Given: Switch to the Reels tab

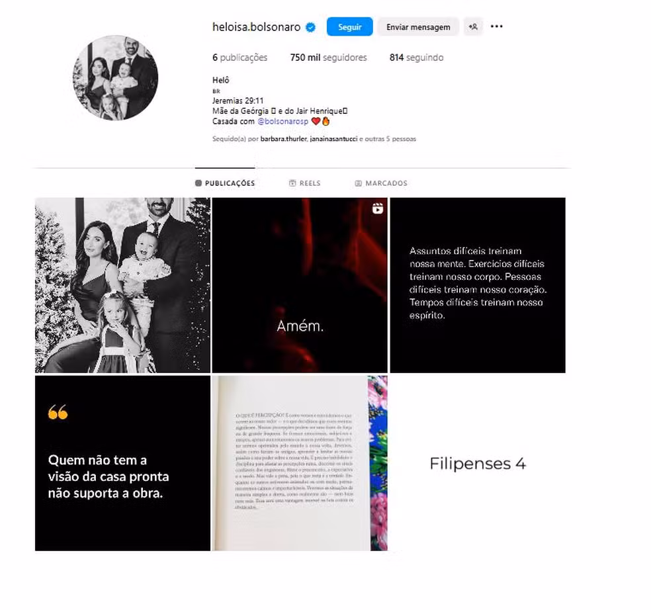Looking at the screenshot, I should click(305, 183).
